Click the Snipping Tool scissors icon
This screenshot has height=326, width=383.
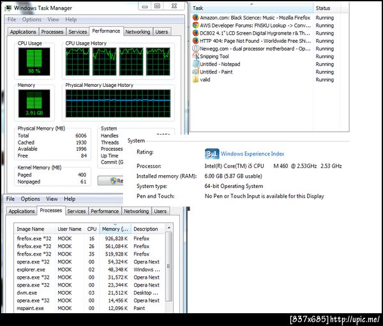pos(196,56)
